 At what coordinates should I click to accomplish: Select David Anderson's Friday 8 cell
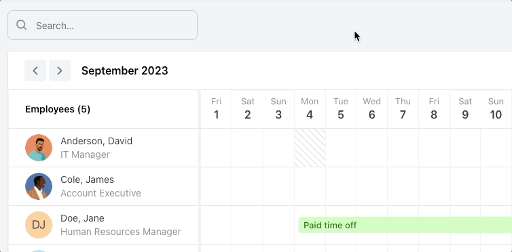click(x=435, y=148)
